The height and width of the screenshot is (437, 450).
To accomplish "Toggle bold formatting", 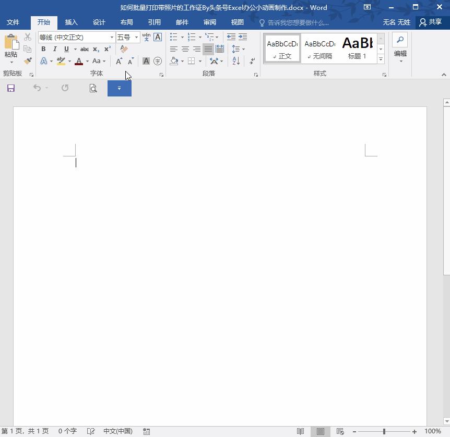I will (x=43, y=49).
